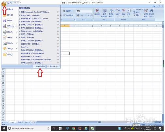
Task: Choose 新建 (New) in Office menu
Action: pyautogui.click(x=10, y=9)
